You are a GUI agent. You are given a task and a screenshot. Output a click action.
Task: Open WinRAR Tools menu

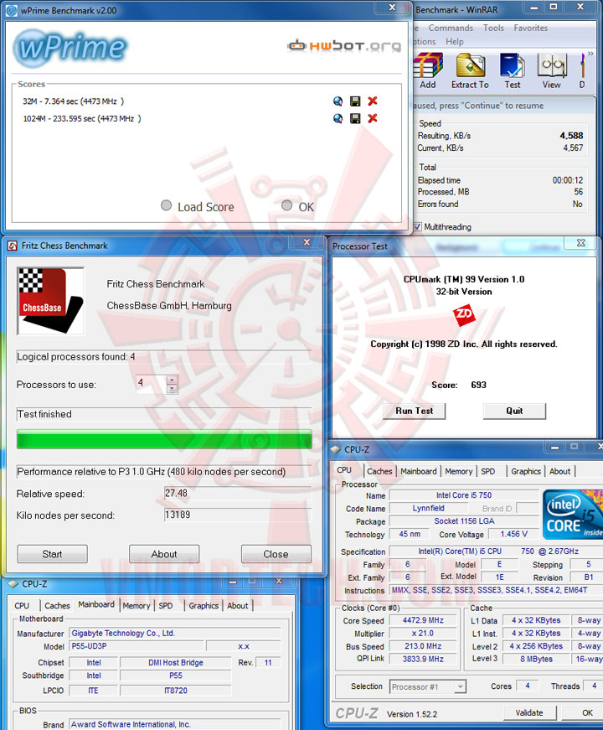[493, 28]
